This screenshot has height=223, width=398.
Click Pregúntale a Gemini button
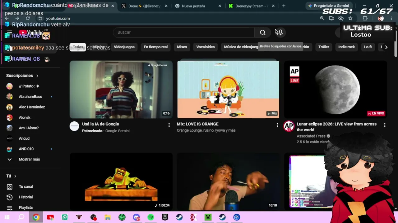[x=328, y=6]
